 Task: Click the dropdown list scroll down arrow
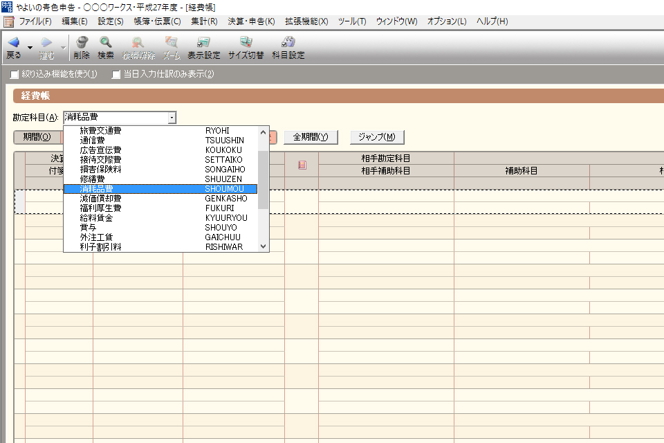coord(263,246)
